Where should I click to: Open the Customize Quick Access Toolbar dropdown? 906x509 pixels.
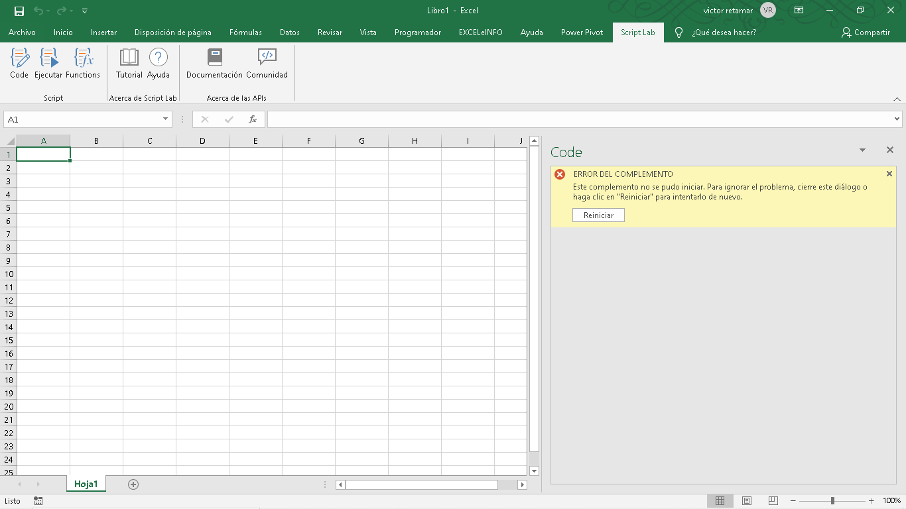(x=84, y=10)
